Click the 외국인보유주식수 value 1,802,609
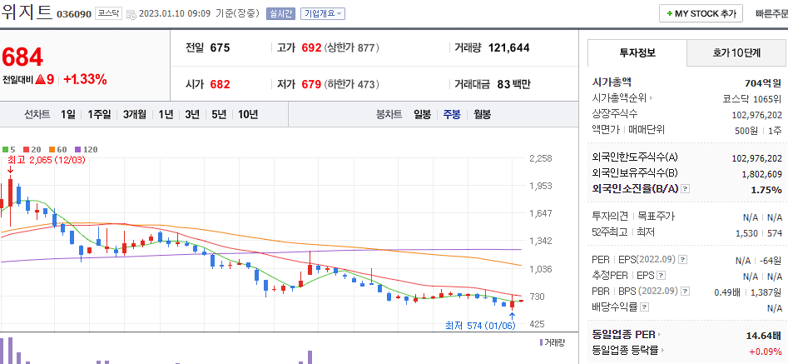The height and width of the screenshot is (364, 788). pyautogui.click(x=762, y=174)
